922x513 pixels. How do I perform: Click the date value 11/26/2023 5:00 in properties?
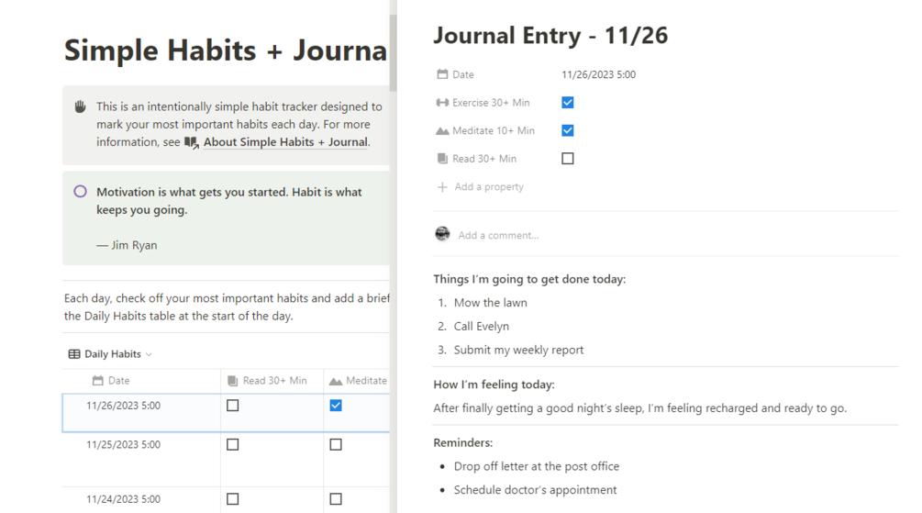tap(598, 75)
